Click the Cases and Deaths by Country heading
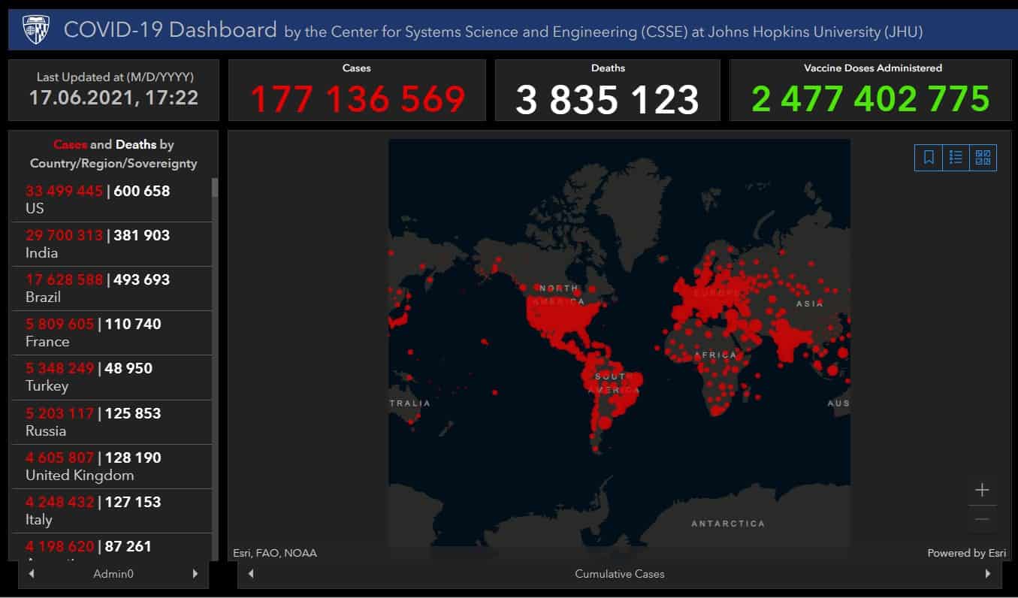This screenshot has height=598, width=1018. pyautogui.click(x=113, y=153)
